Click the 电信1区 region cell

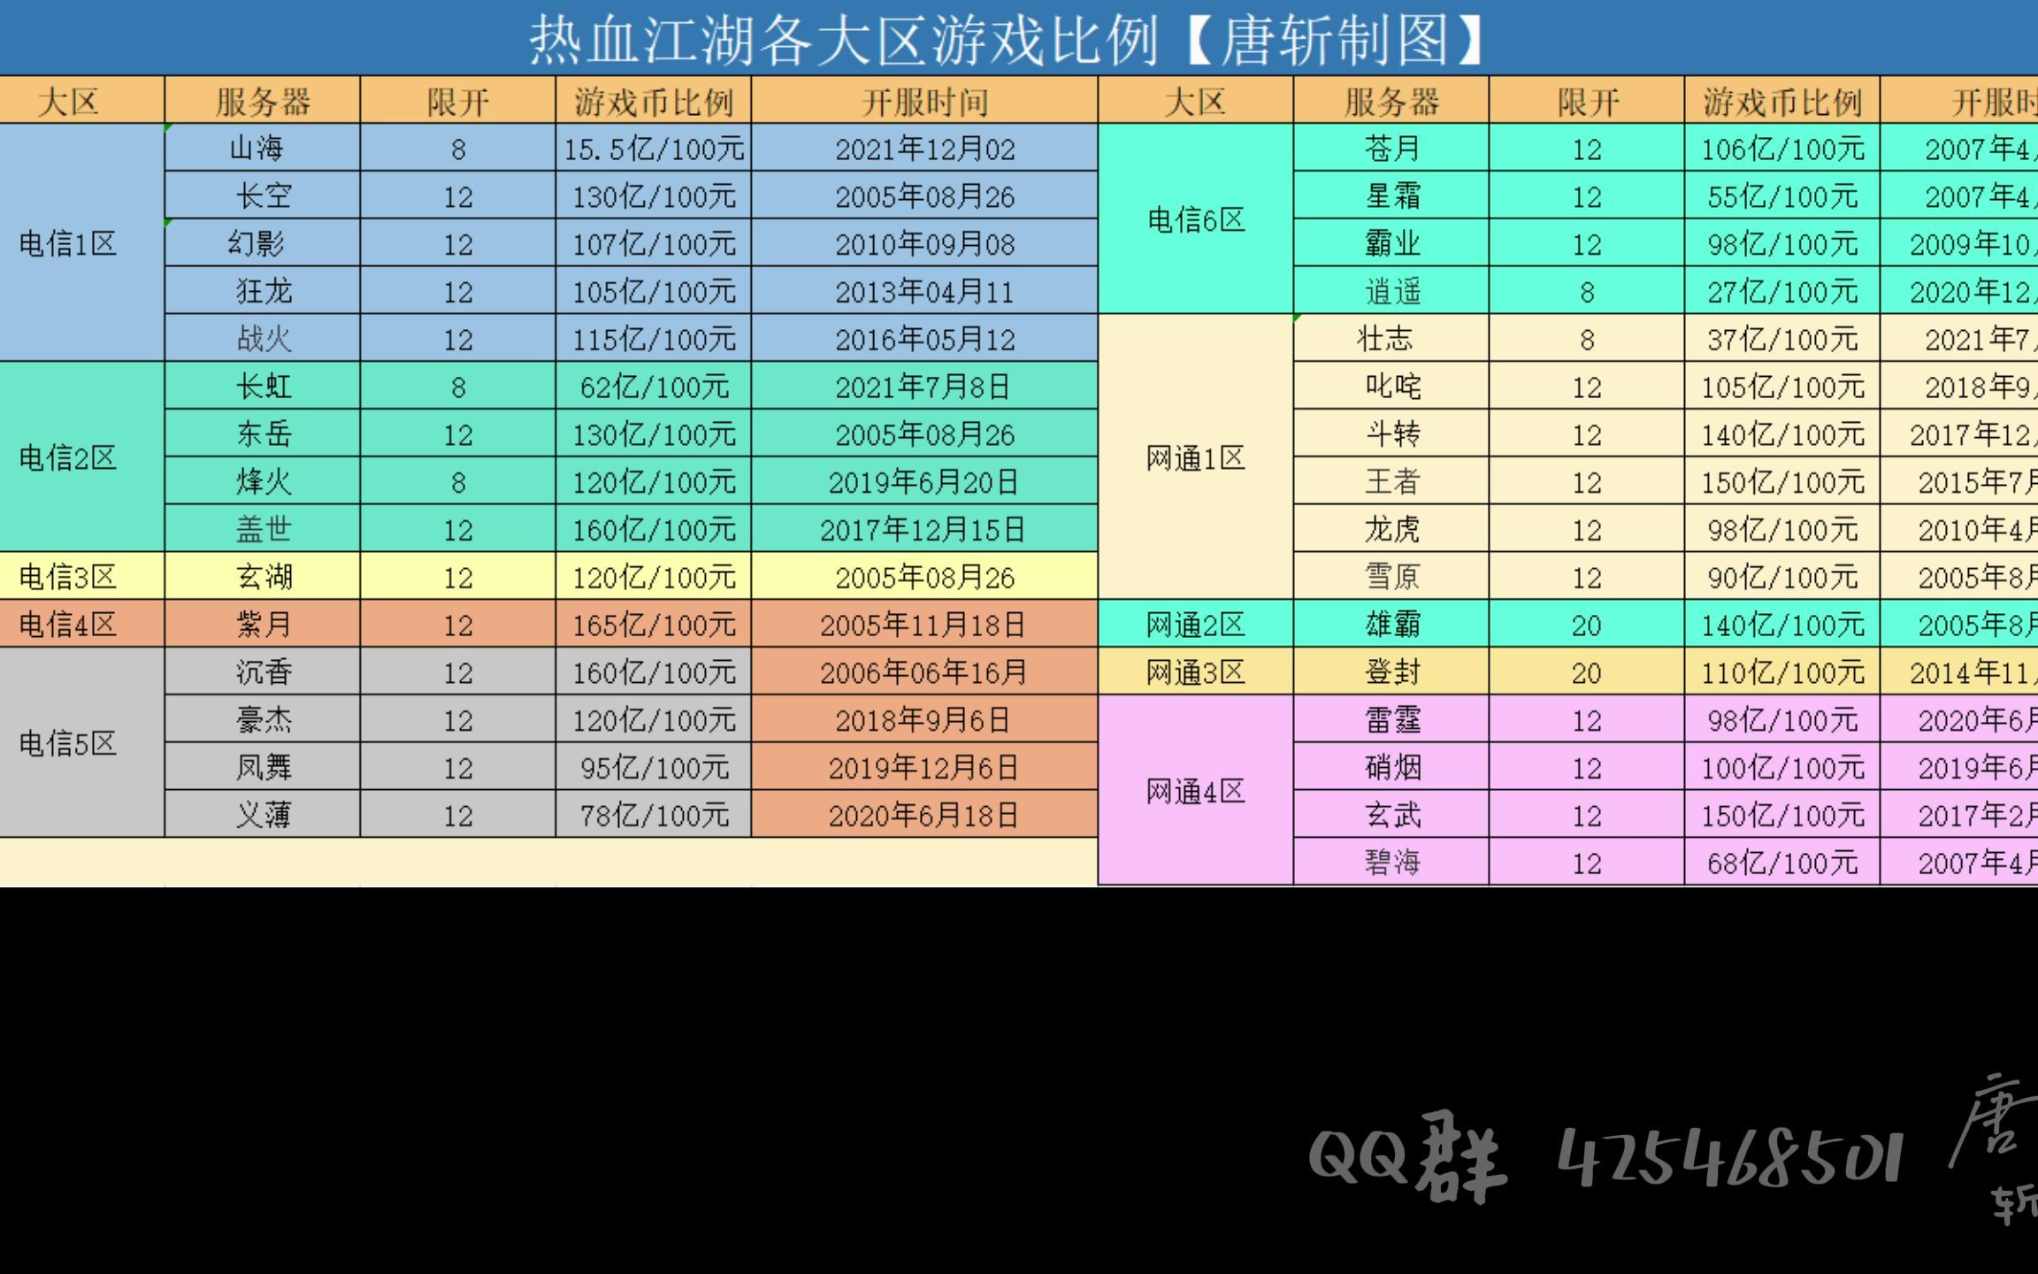coord(81,242)
